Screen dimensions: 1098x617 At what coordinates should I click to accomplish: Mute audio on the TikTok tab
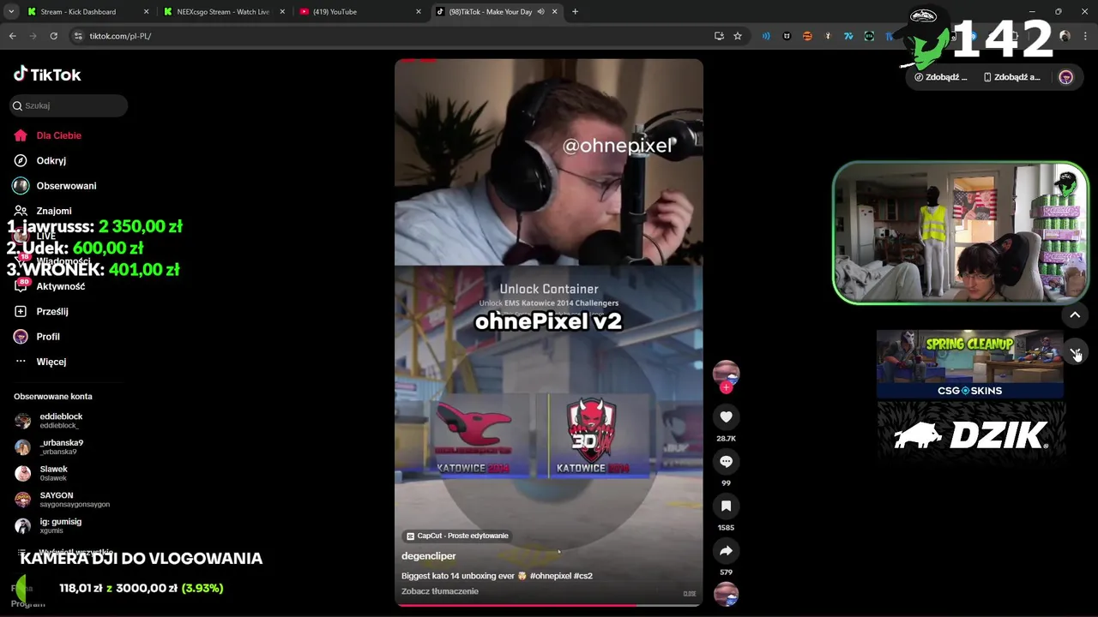(x=540, y=12)
